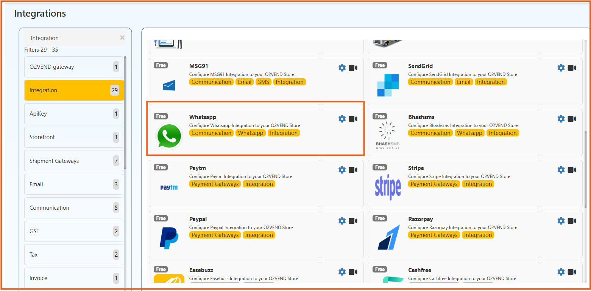Click the WhatsApp logo thumbnail
591x291 pixels.
coord(169,136)
